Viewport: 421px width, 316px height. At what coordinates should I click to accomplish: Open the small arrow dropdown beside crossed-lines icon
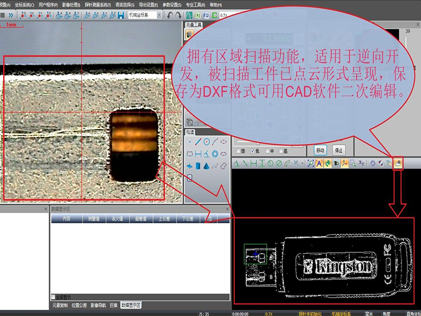coord(302,163)
